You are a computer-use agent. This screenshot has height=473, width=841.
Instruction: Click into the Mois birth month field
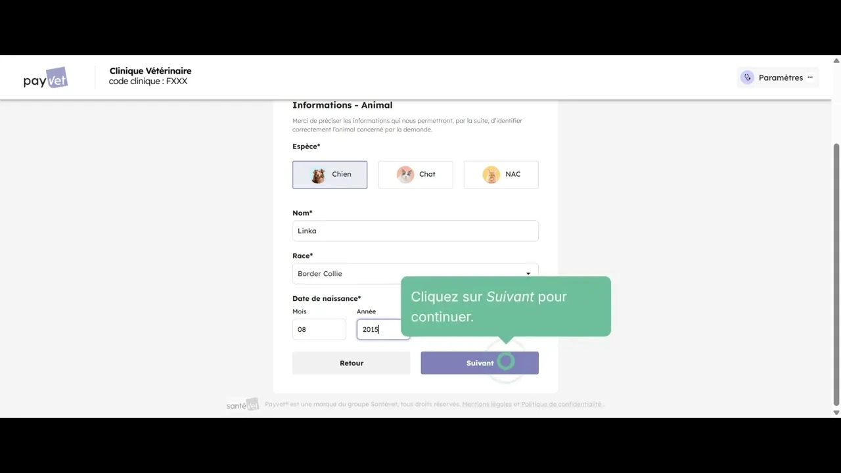coord(319,329)
